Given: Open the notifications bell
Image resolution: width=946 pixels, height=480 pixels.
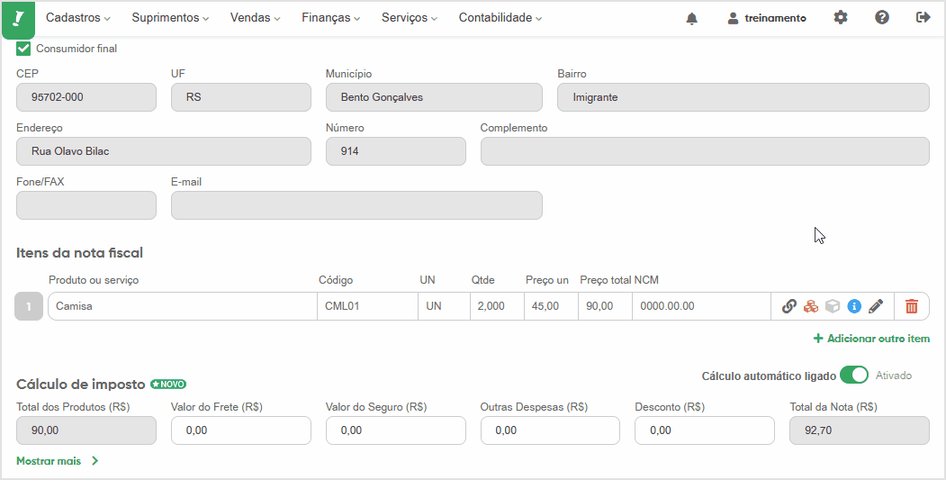Looking at the screenshot, I should [692, 18].
